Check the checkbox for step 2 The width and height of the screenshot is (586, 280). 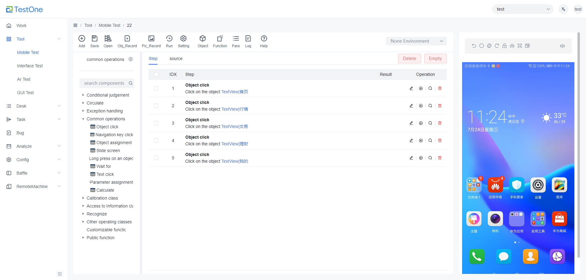[156, 106]
